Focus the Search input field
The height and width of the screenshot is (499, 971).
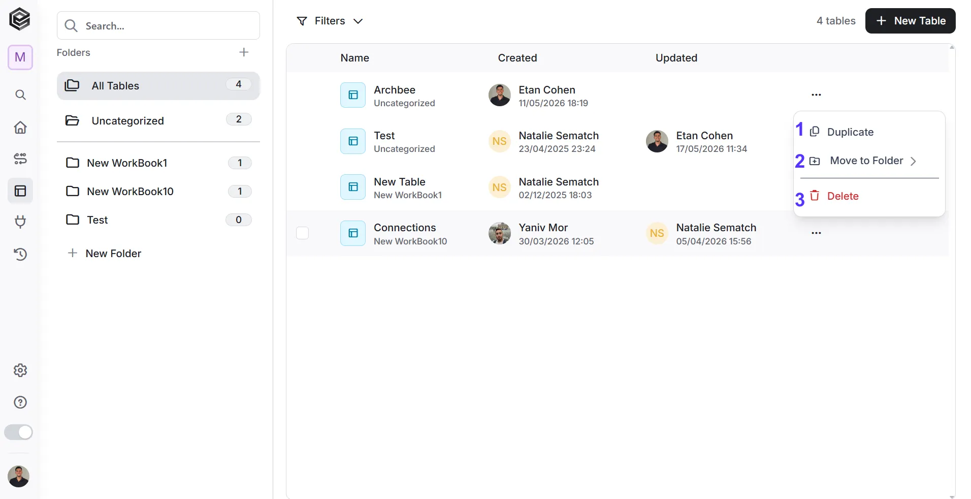pos(158,25)
